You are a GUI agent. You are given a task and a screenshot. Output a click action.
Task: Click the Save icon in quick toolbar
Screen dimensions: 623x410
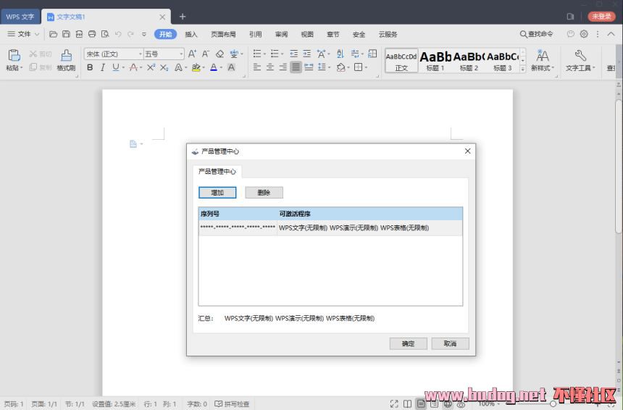click(66, 34)
